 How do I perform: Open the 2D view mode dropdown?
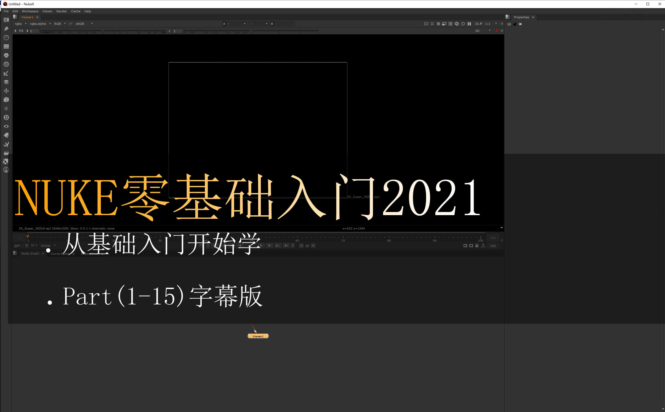482,31
